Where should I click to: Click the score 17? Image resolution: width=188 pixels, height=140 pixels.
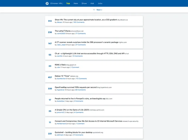[50, 100]
